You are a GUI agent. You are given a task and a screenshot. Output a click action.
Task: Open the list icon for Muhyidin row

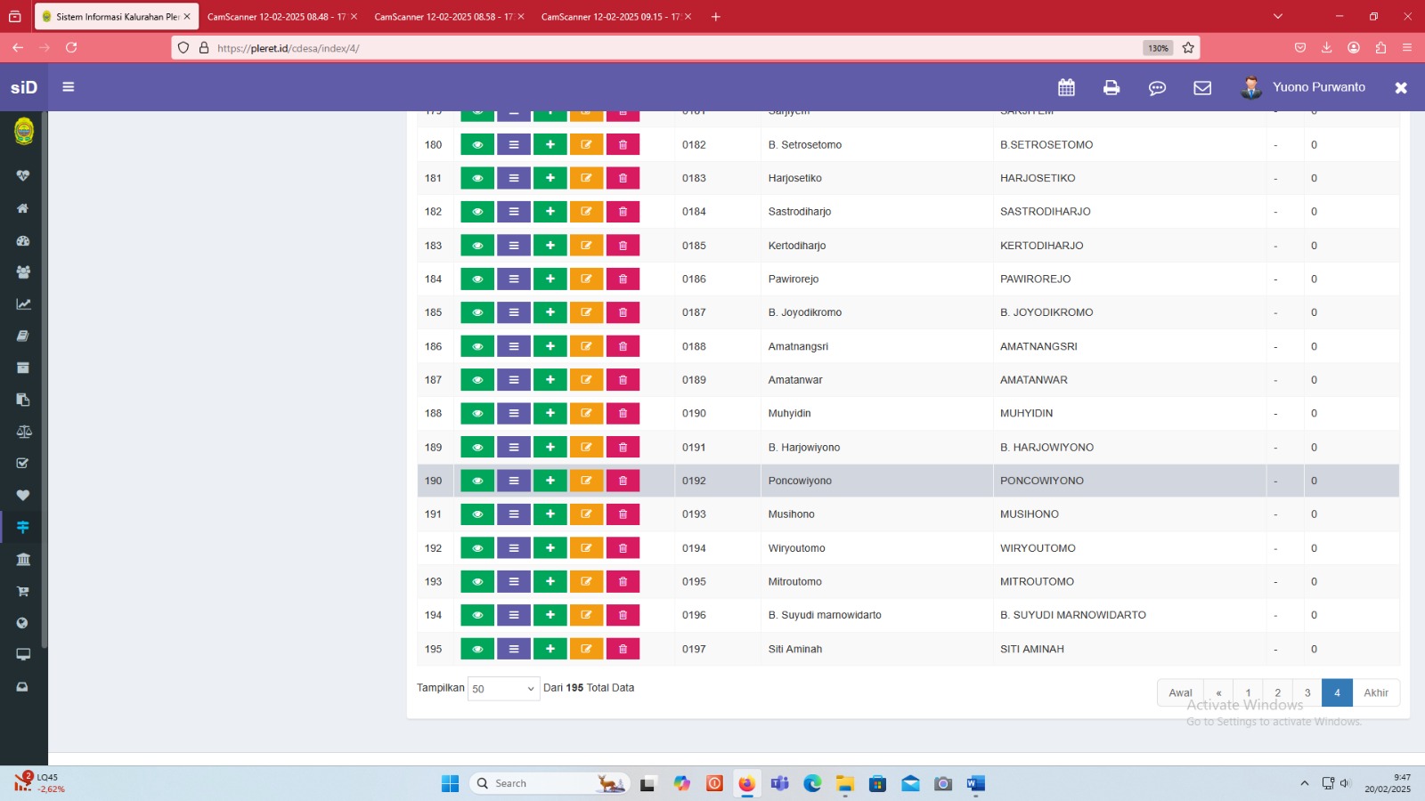(514, 413)
